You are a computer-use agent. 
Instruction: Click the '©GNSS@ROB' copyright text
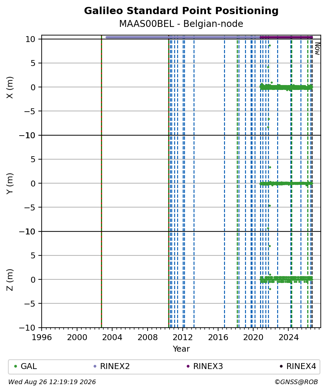(x=296, y=382)
